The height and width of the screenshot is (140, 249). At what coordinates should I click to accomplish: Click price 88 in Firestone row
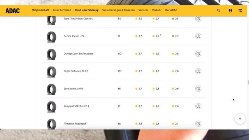[119, 124]
